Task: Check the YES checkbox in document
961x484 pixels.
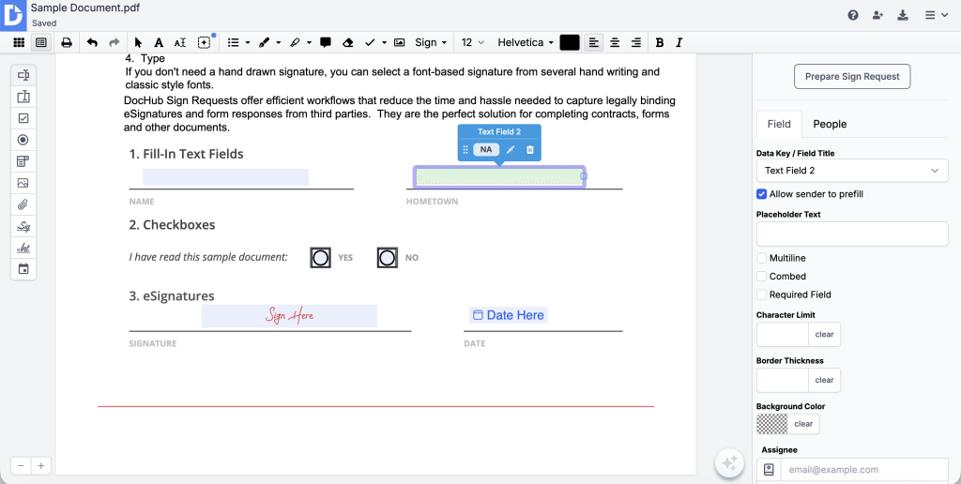Action: tap(321, 258)
